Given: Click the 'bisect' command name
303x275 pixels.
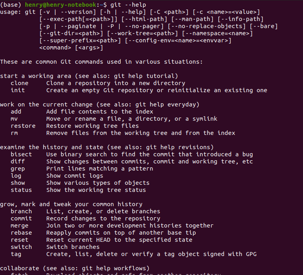Looking at the screenshot, I should 21,154.
